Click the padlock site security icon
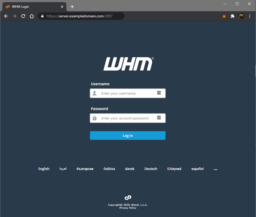Viewport: 256px width, 217px height. [x=42, y=16]
